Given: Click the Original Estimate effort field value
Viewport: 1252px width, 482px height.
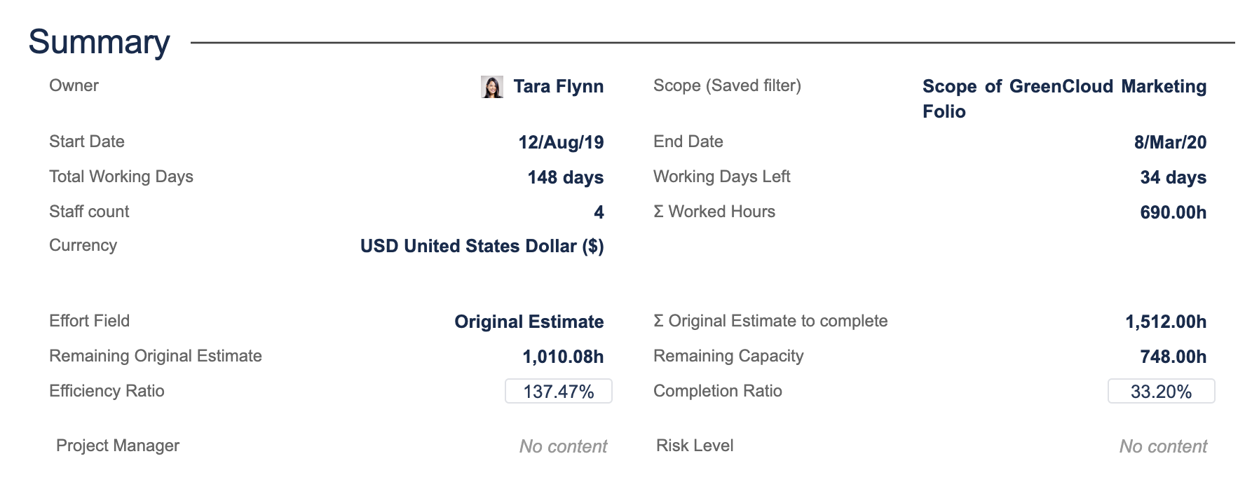Looking at the screenshot, I should 529,322.
